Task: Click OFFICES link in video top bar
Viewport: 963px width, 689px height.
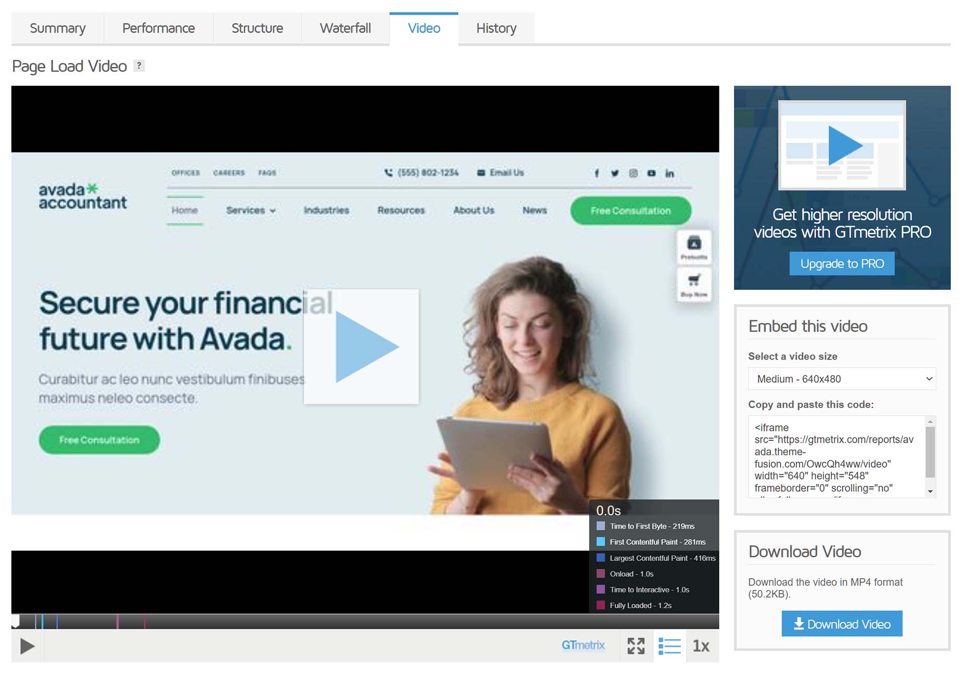Action: [186, 173]
